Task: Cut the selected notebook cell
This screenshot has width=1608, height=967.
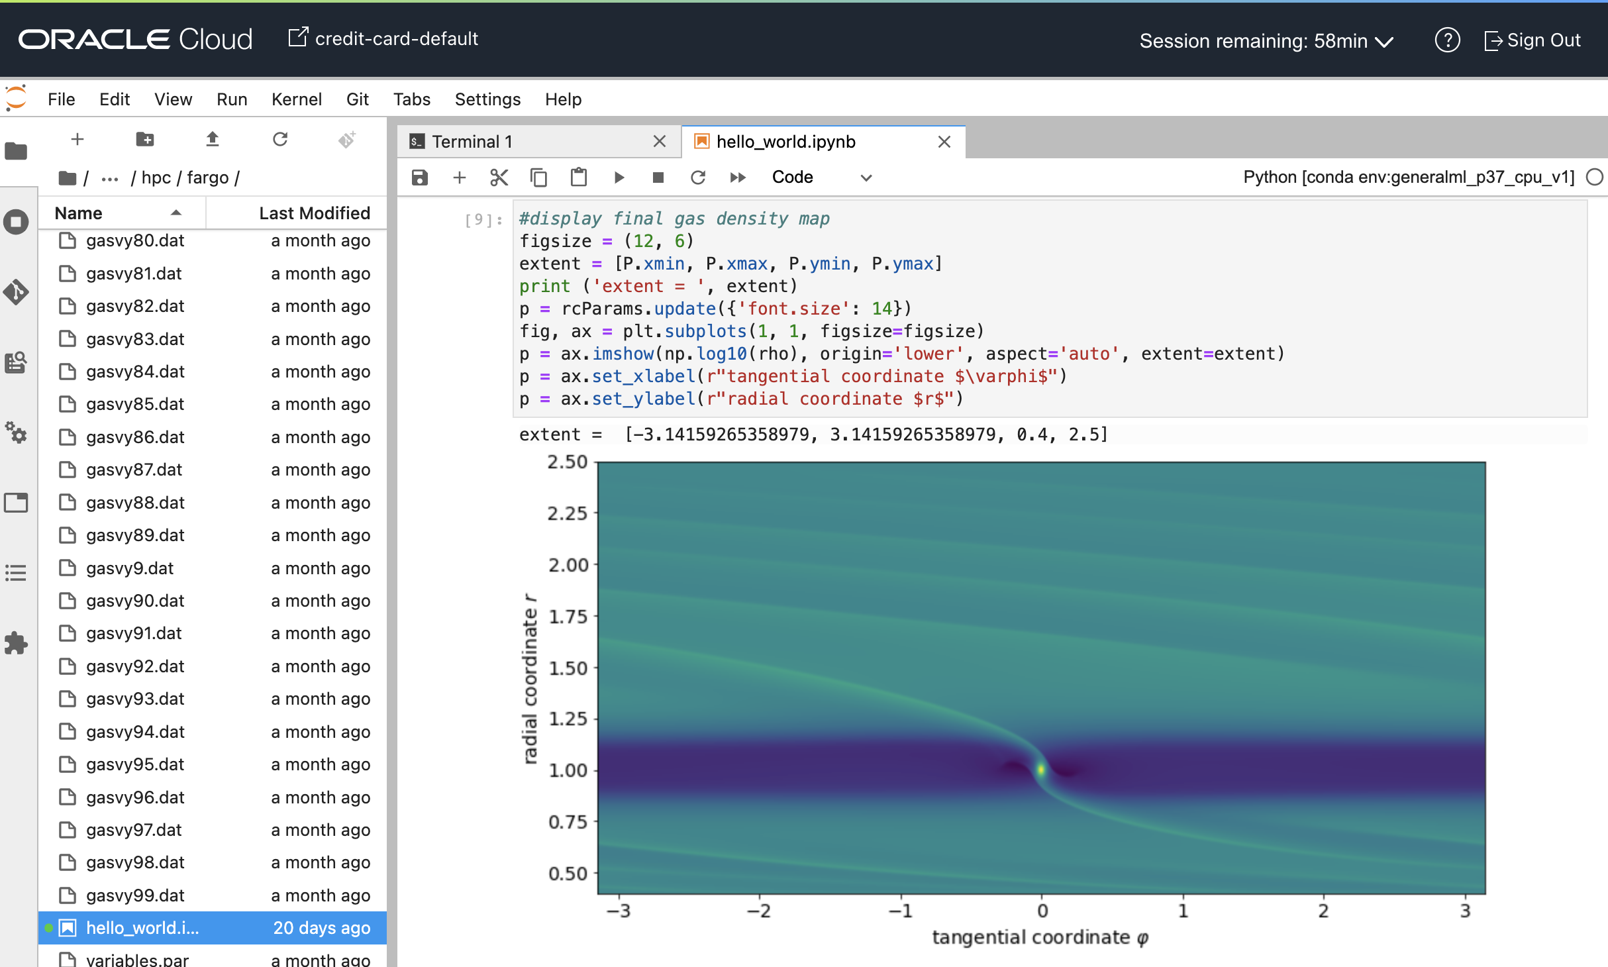Action: click(499, 177)
